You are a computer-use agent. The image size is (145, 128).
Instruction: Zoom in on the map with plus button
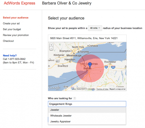pos(51,45)
